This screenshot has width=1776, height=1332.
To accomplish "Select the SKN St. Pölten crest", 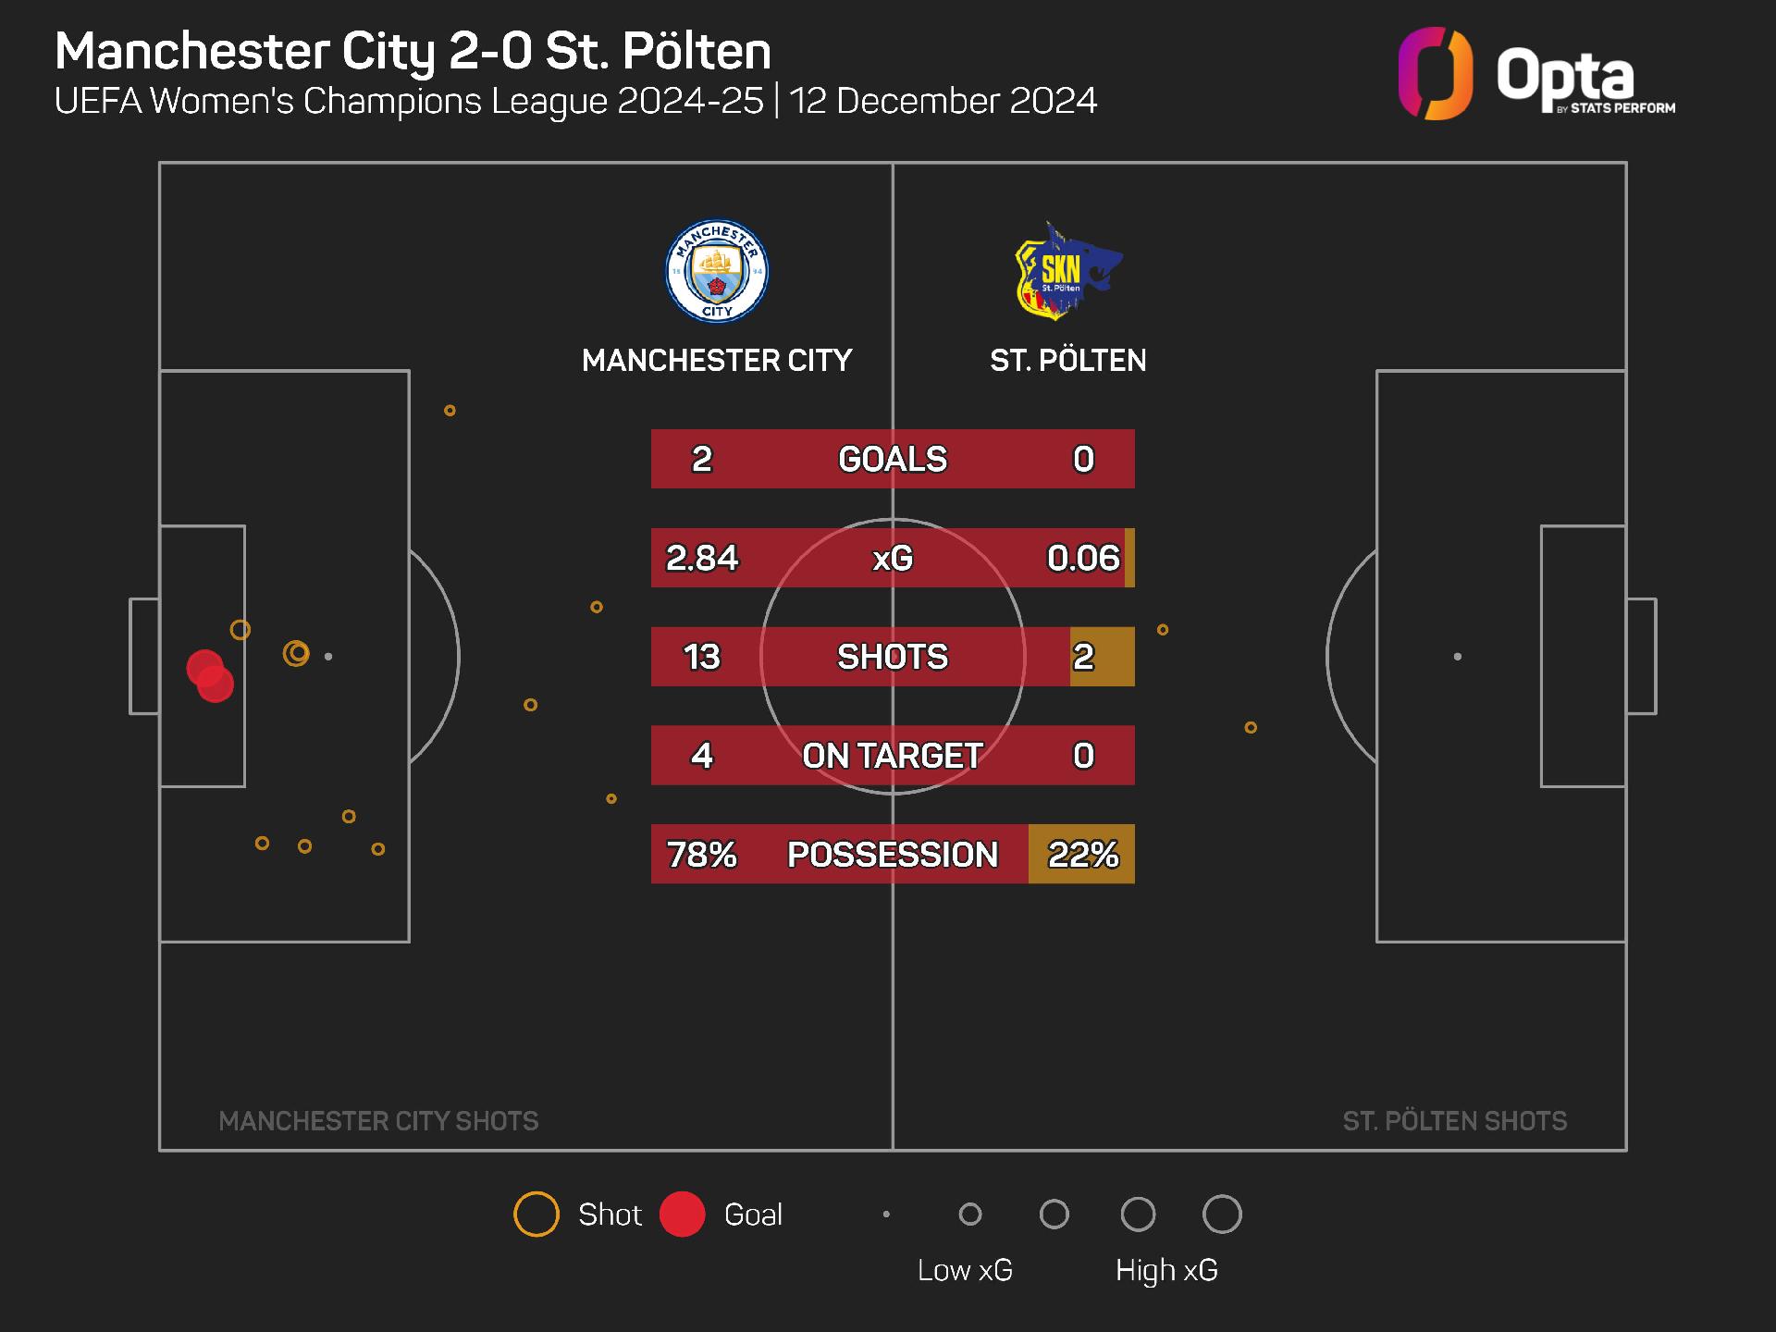I will tap(1067, 271).
